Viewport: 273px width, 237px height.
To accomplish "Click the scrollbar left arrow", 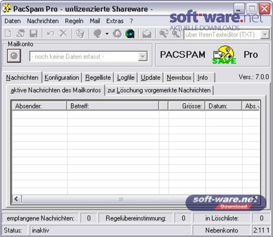I will coord(17,199).
